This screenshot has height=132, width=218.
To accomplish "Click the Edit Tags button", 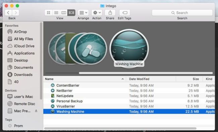I will [x=124, y=13].
